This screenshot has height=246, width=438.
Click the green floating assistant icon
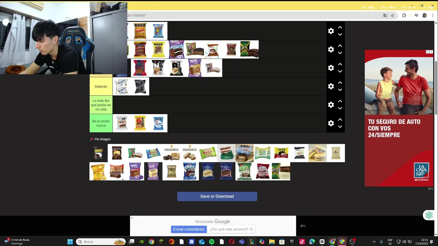tap(429, 215)
